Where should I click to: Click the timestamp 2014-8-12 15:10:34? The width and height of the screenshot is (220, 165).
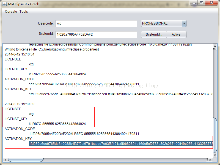tap(20, 54)
